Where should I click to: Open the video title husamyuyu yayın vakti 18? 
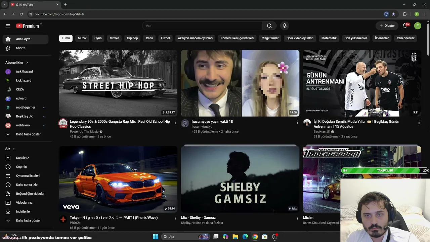[212, 122]
